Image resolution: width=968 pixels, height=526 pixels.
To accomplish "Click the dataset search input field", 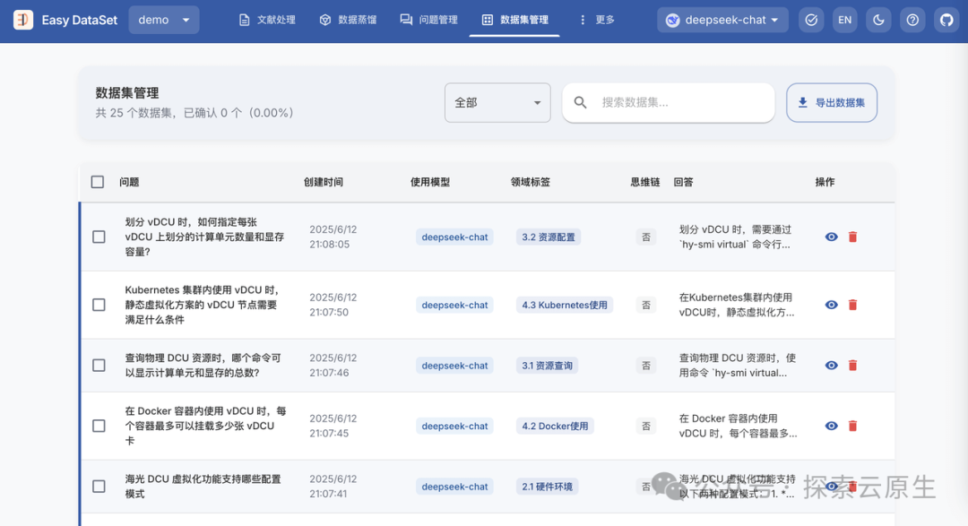I will [x=668, y=102].
